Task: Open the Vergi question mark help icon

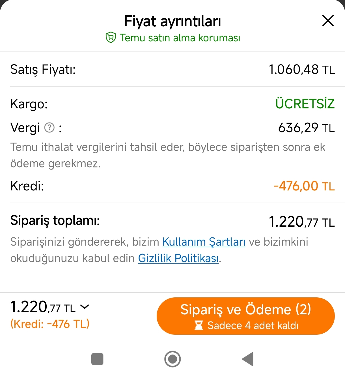Action: click(49, 128)
